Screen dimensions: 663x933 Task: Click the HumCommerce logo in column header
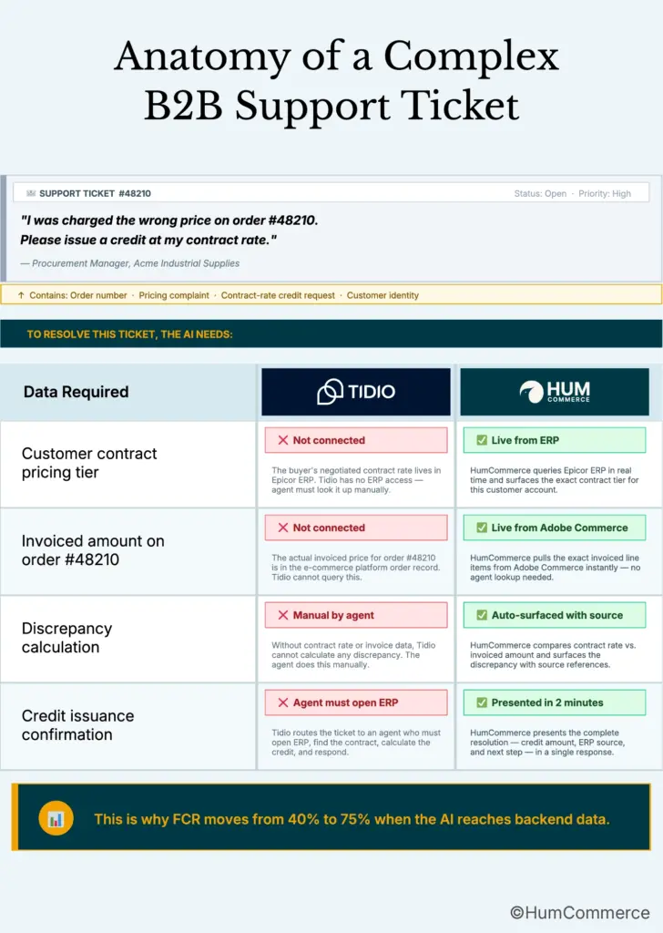coord(555,392)
